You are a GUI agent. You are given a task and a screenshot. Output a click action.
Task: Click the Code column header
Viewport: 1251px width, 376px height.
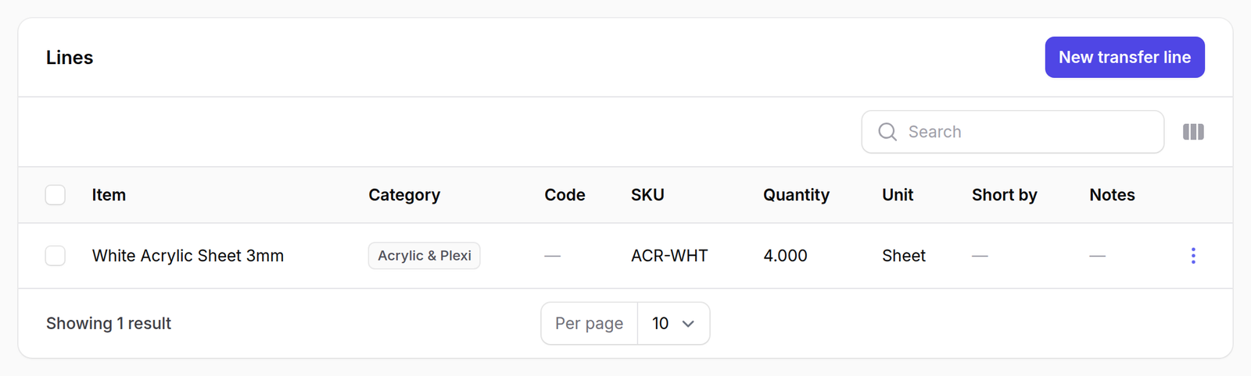point(565,195)
